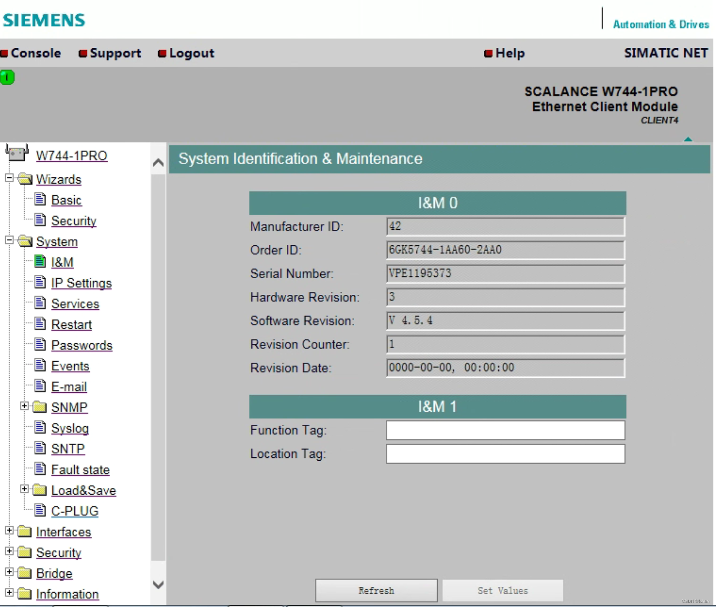Click the Events page icon
716x607 pixels.
click(40, 365)
